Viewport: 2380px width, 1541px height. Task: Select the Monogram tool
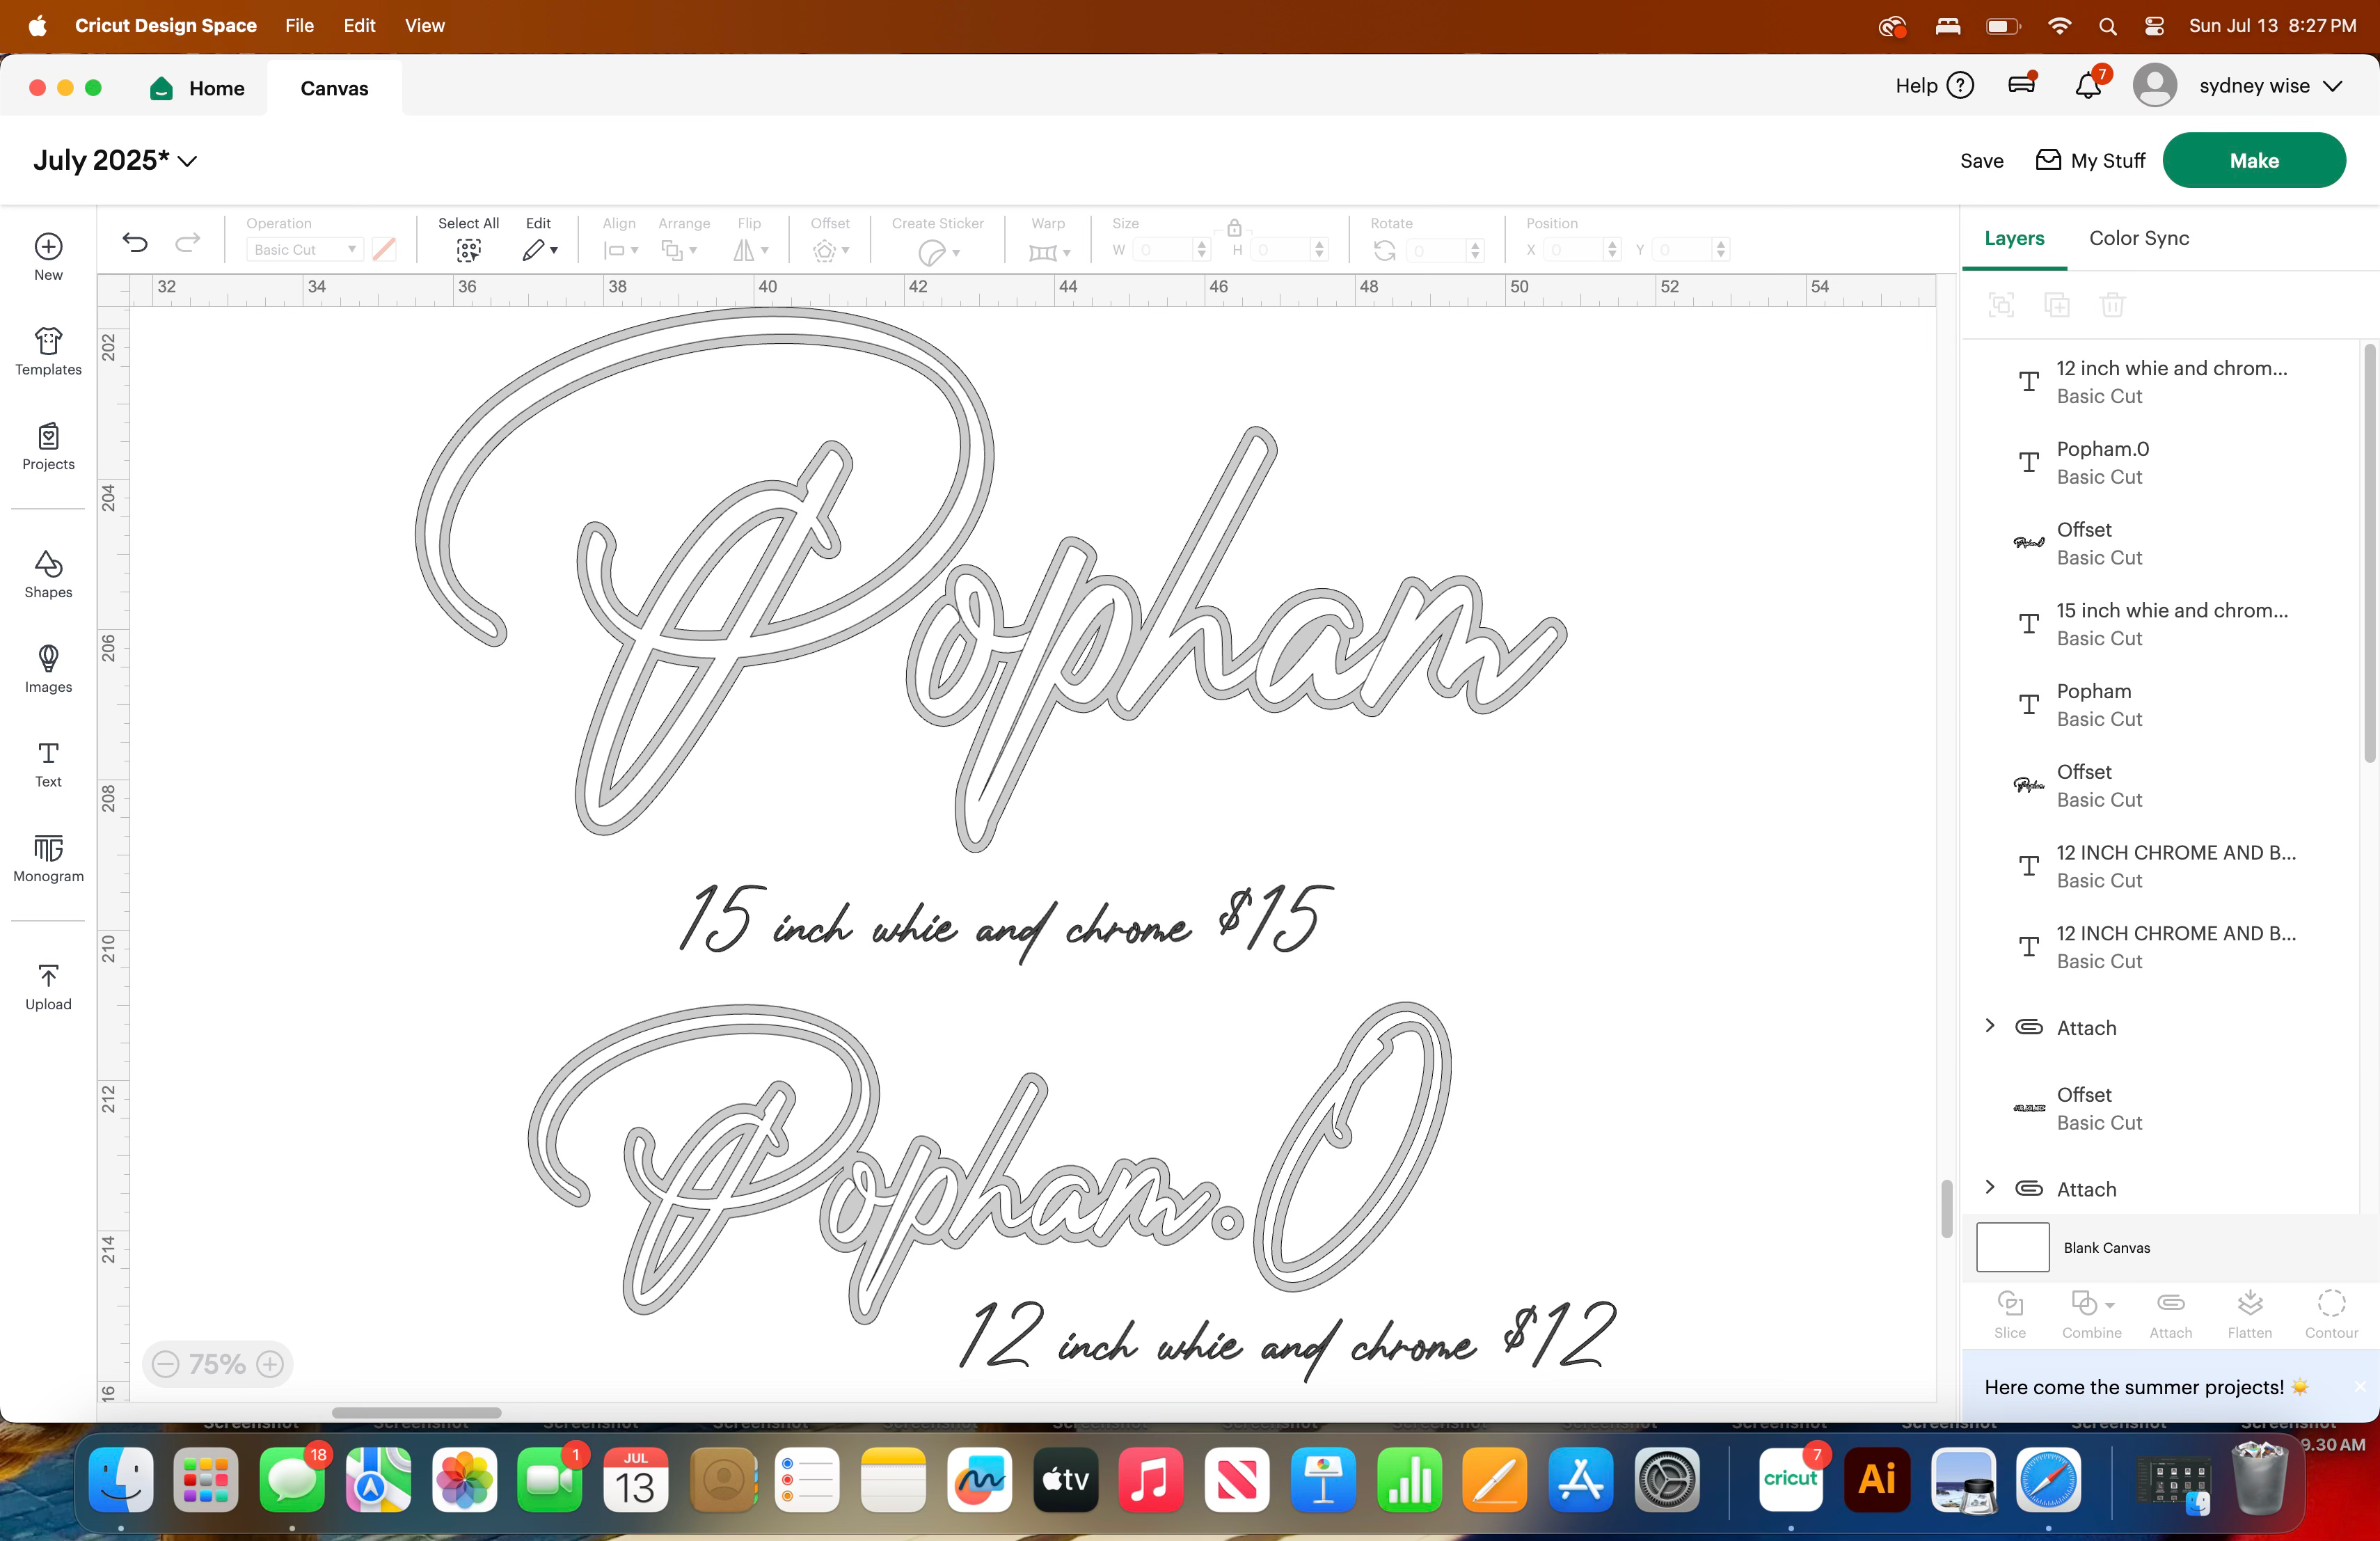click(47, 857)
